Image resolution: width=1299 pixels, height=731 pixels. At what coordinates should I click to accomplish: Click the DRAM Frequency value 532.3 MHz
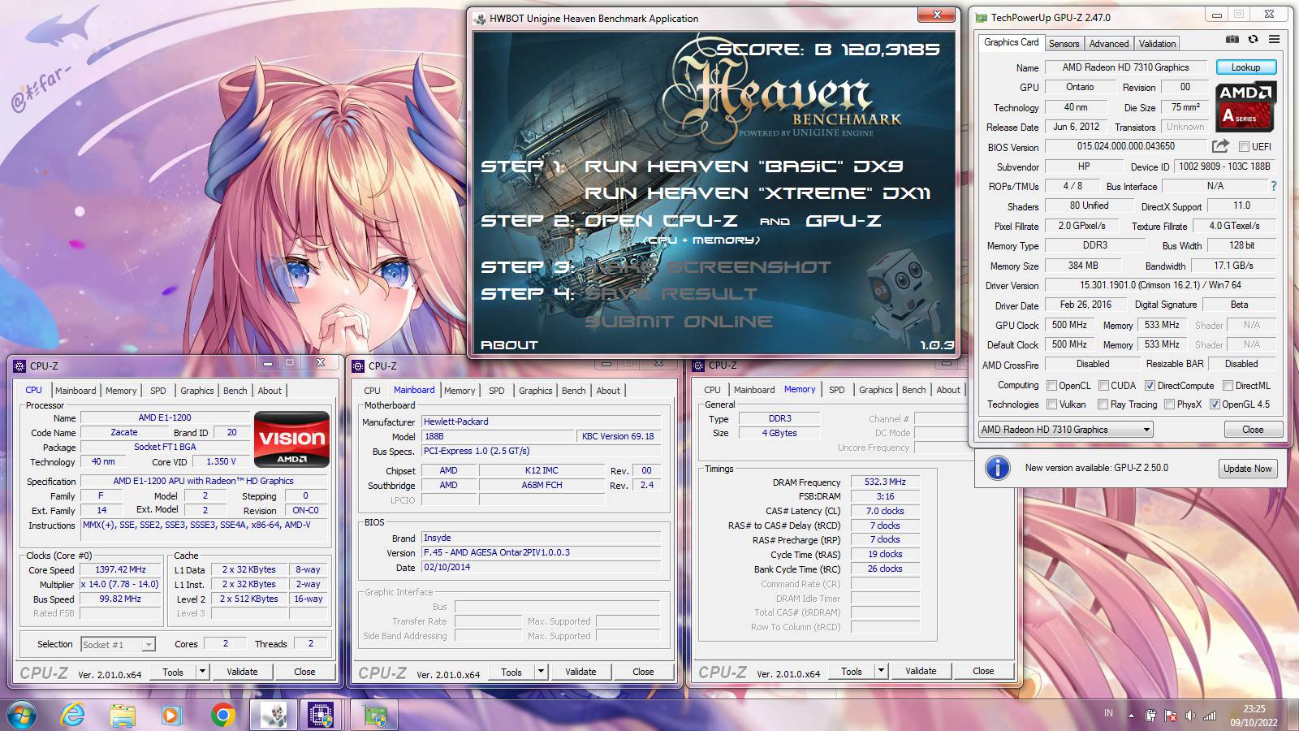click(x=885, y=482)
